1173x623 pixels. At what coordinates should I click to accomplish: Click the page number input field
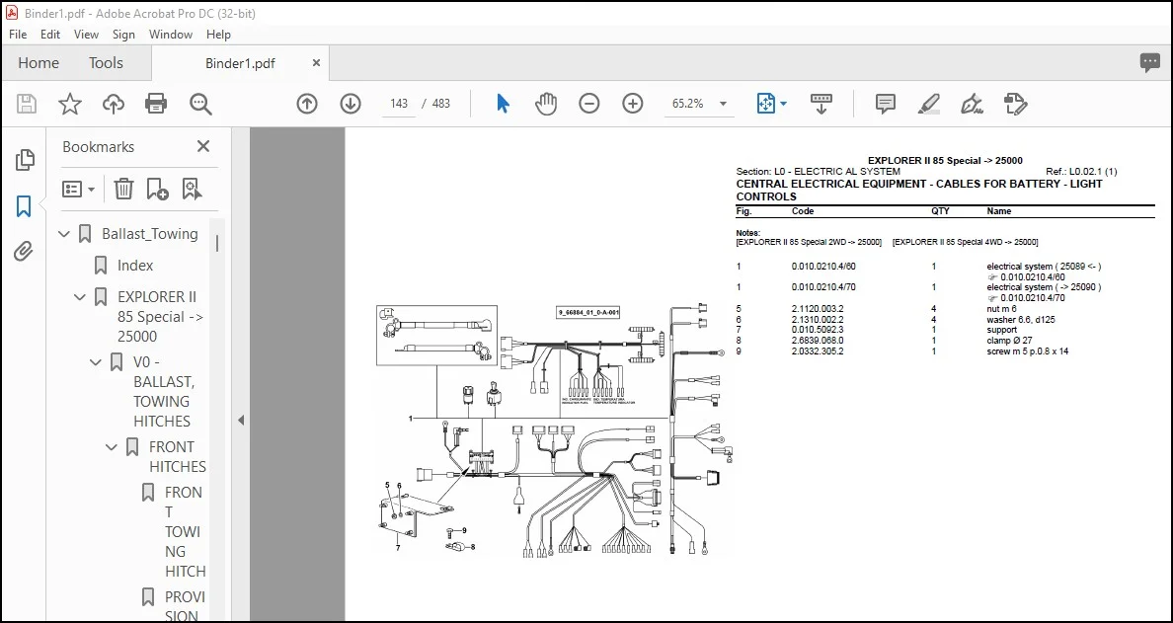399,104
